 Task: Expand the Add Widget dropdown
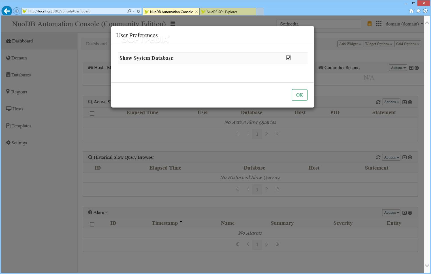(x=350, y=44)
